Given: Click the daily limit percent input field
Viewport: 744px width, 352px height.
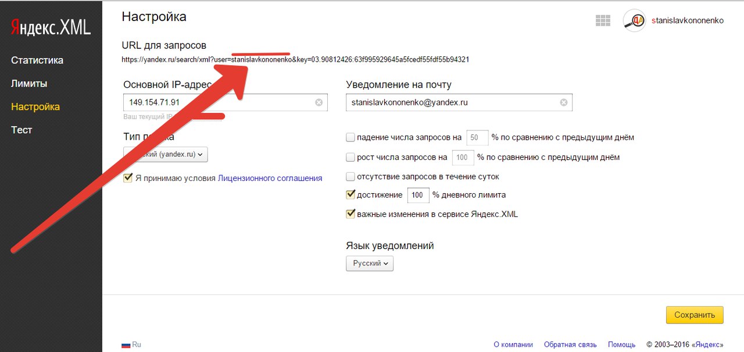Looking at the screenshot, I should click(x=418, y=195).
